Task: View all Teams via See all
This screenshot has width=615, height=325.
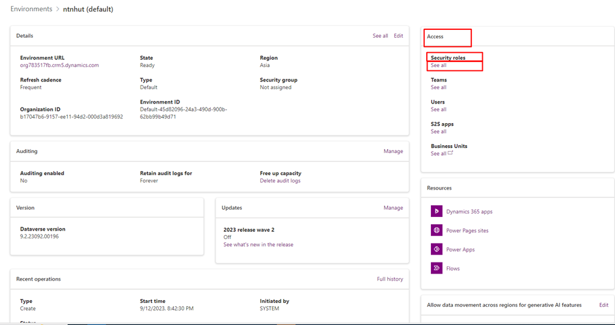Action: [x=439, y=87]
